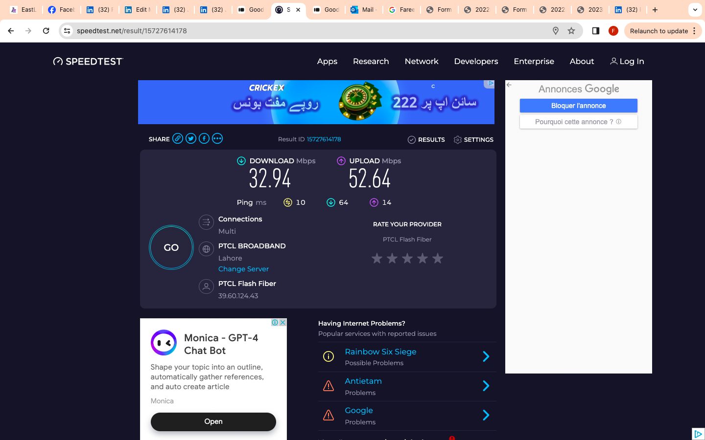Click the location pin icon in the address bar

click(556, 31)
